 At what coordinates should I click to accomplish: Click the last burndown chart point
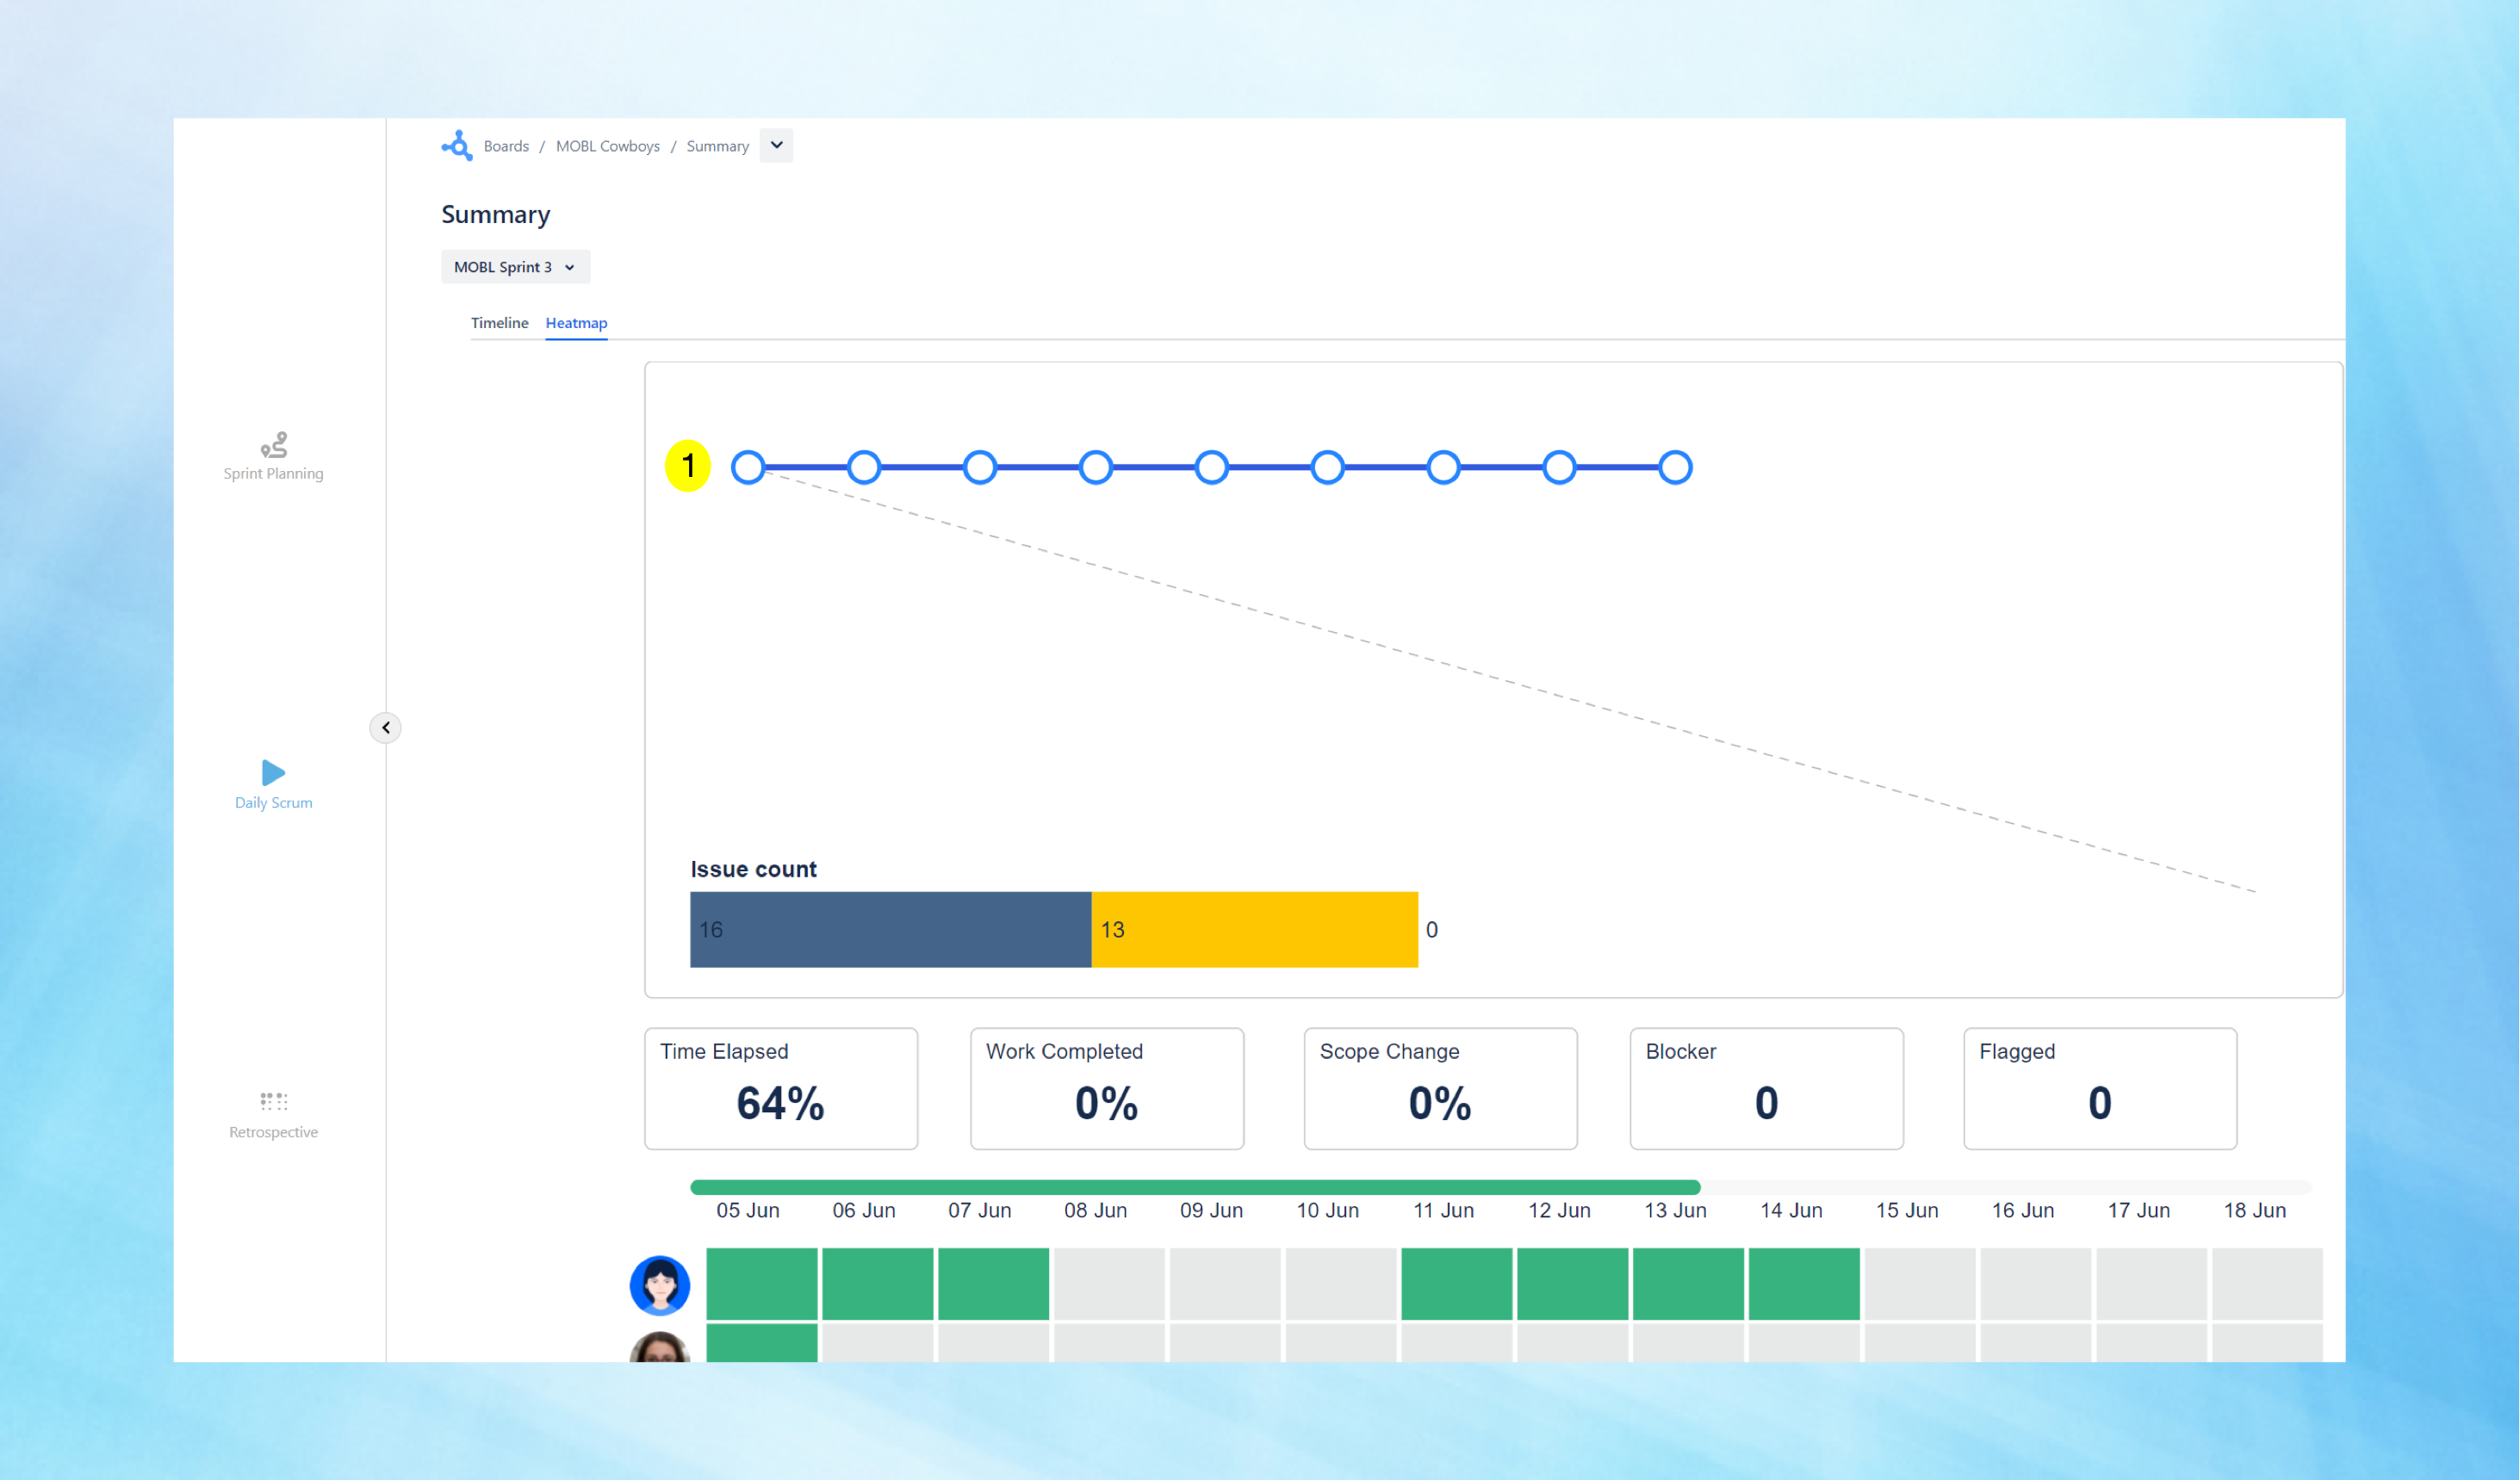tap(1675, 467)
